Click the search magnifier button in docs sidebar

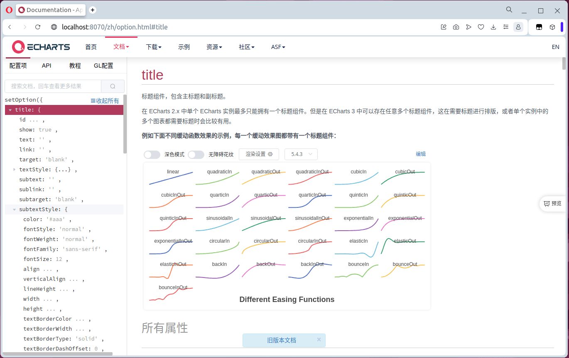click(113, 86)
